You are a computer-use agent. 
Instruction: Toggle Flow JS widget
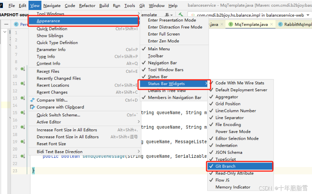pyautogui.click(x=241, y=180)
